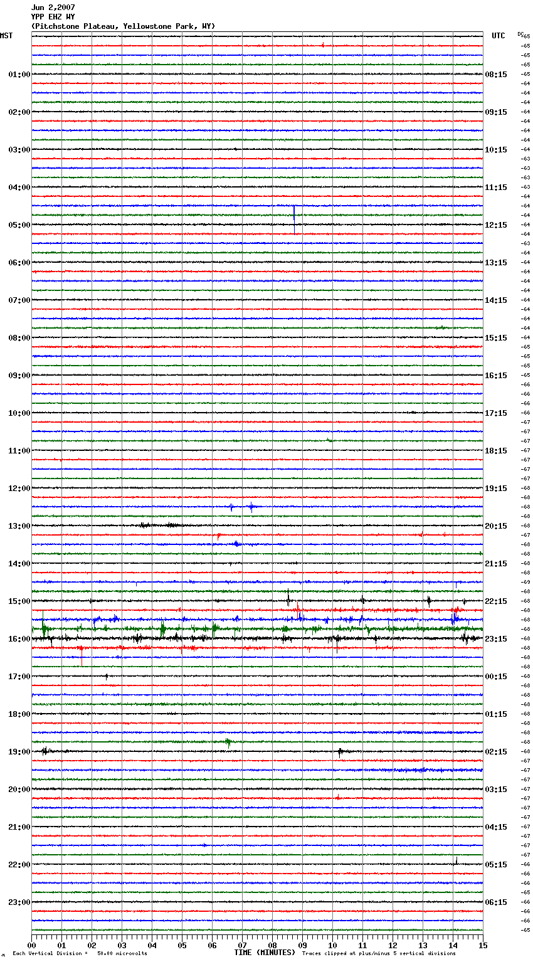Image resolution: width=533 pixels, height=962 pixels.
Task: Click the '12:00' MST time label
Action: (x=19, y=489)
